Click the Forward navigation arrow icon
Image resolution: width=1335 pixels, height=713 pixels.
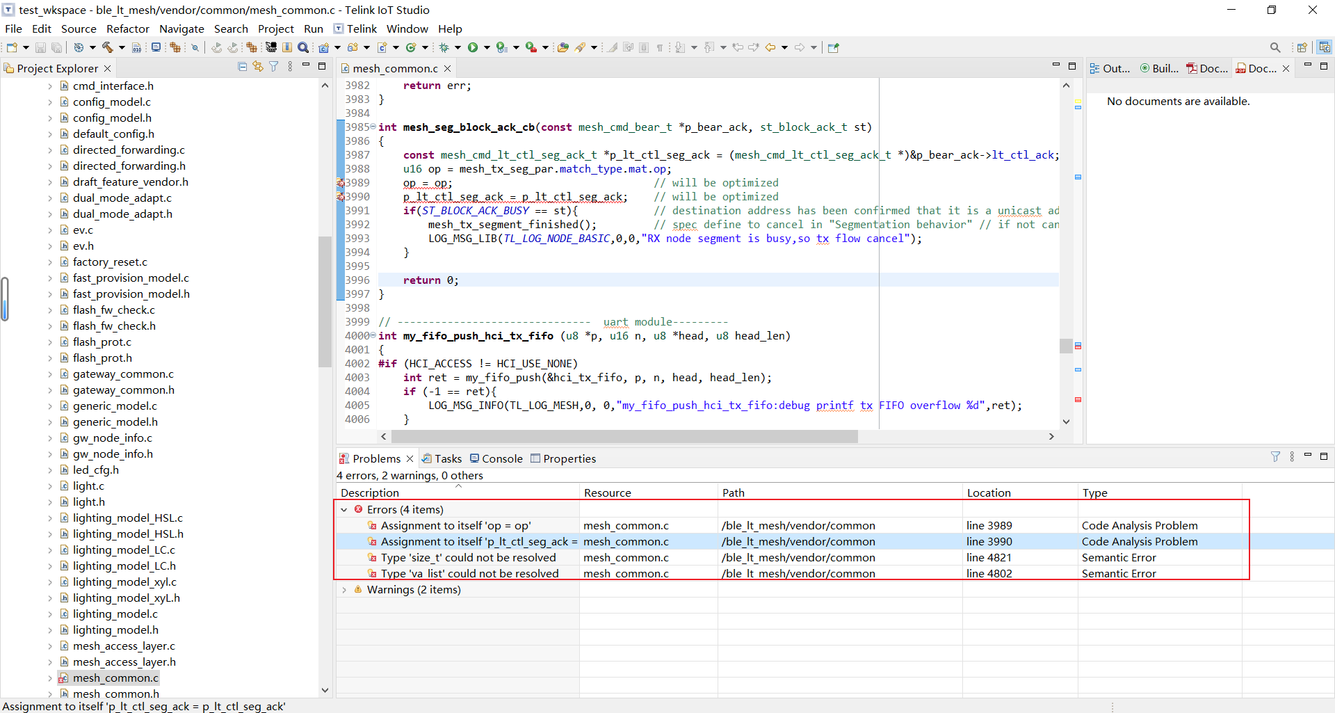tap(800, 47)
